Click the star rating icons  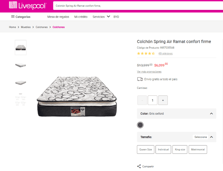click(x=146, y=54)
